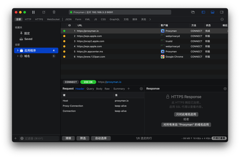Image resolution: width=240 pixels, height=158 pixels.
Task: Click the 200 OK status badge
Action: (x=88, y=82)
